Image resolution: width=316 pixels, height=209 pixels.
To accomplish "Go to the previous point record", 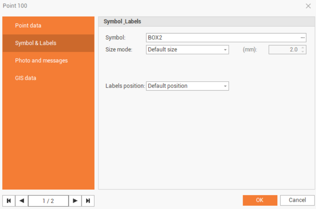I will click(22, 201).
